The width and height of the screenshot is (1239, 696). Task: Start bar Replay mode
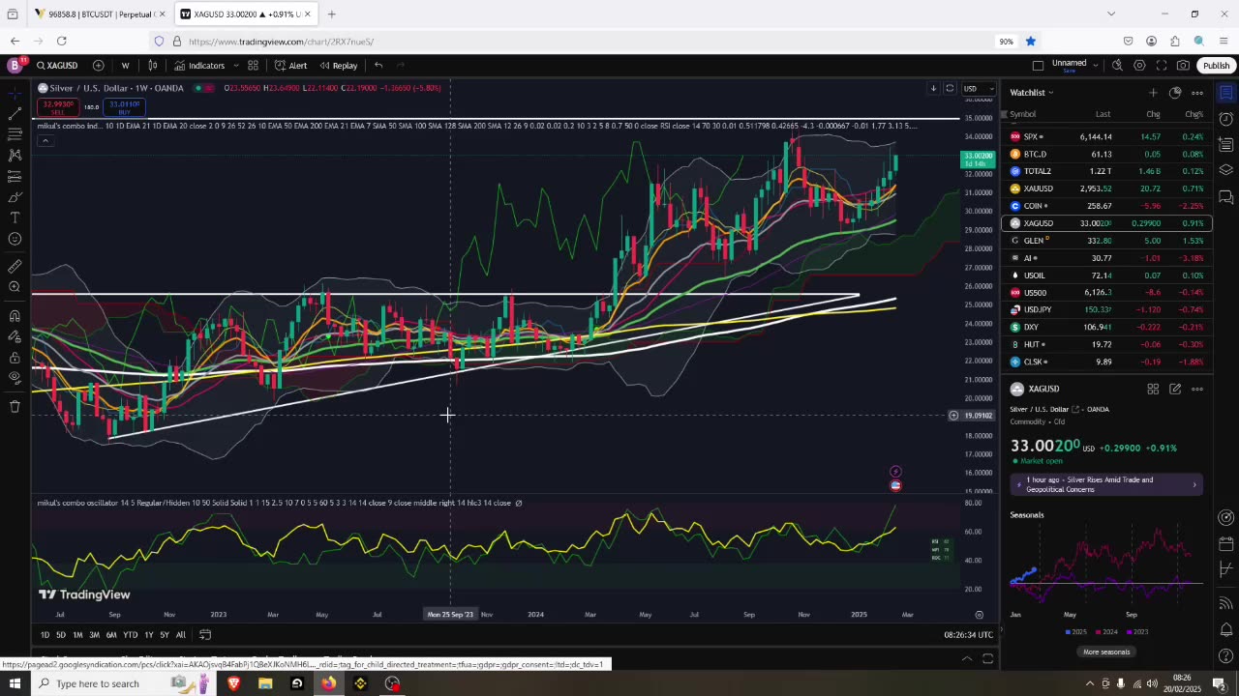339,66
